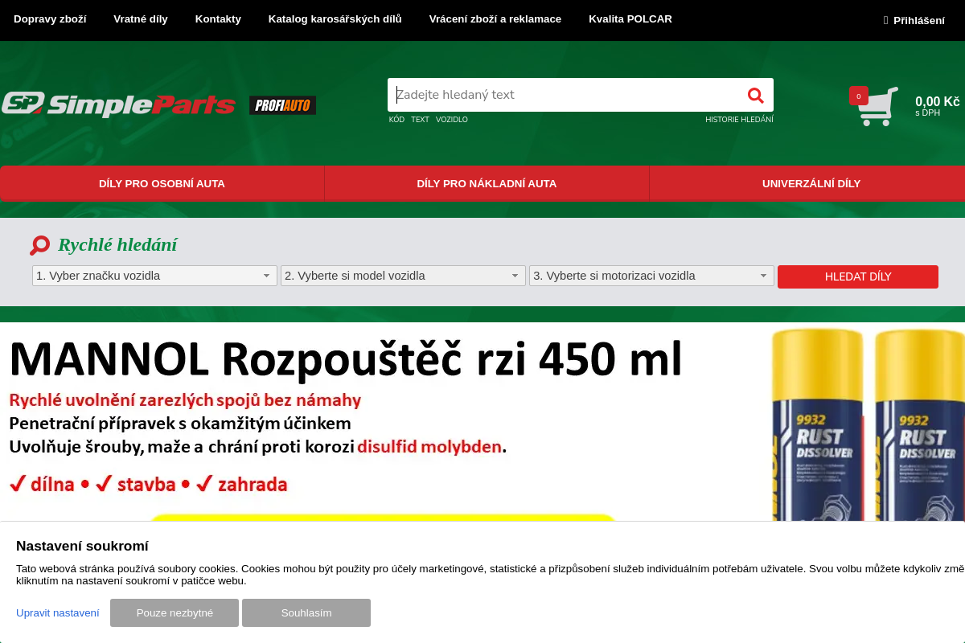Open the engine type selection dropdown

[651, 275]
